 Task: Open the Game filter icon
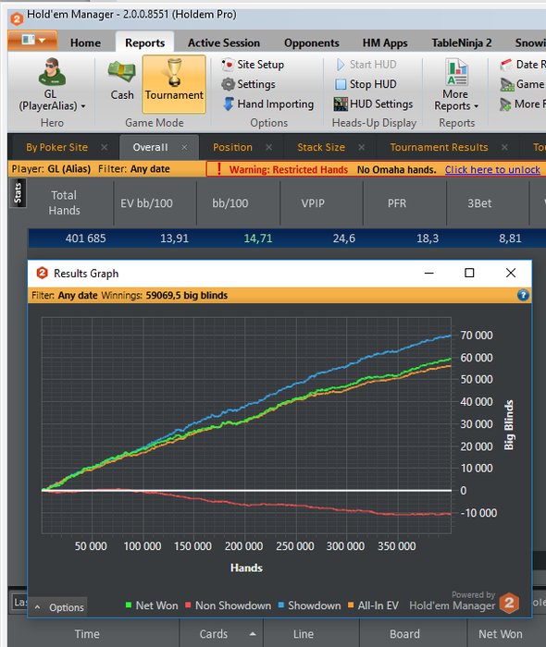(x=507, y=85)
